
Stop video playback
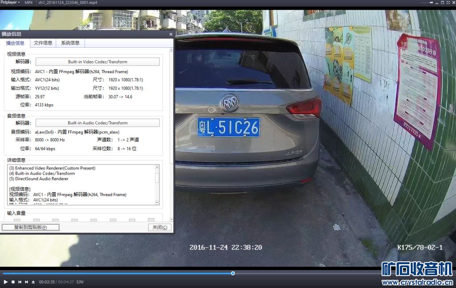pyautogui.click(x=13, y=282)
